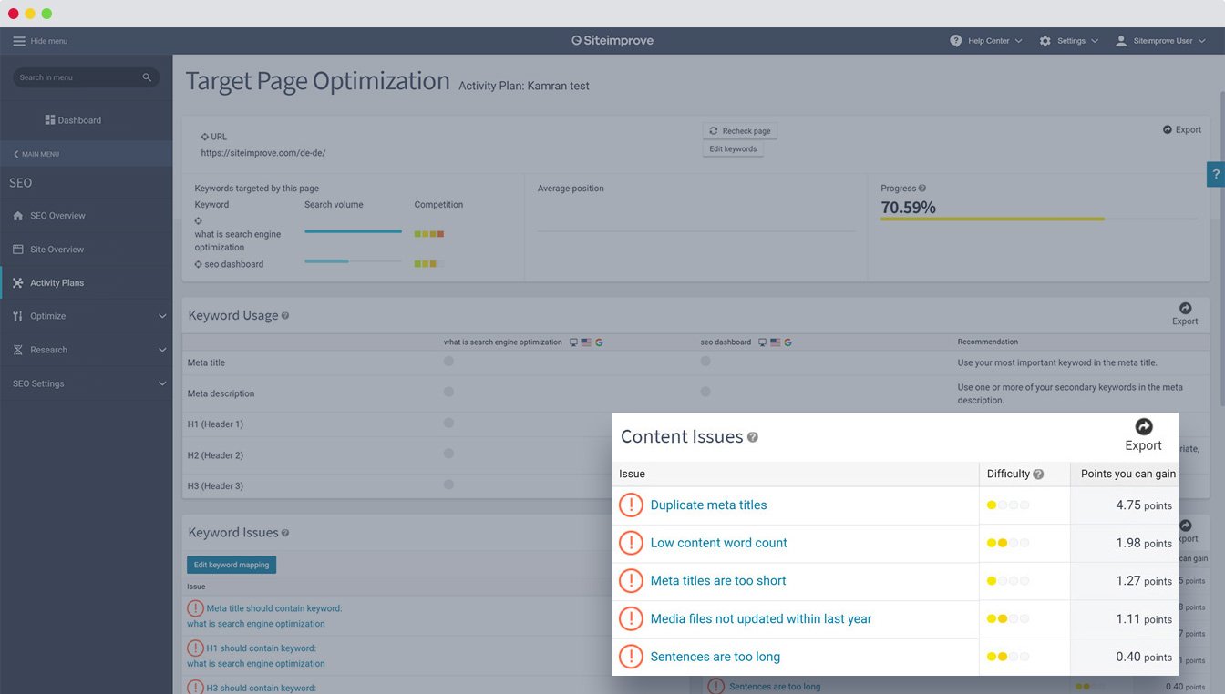Click the warning icon beside Low content word count
Viewport: 1225px width, 694px height.
631,543
